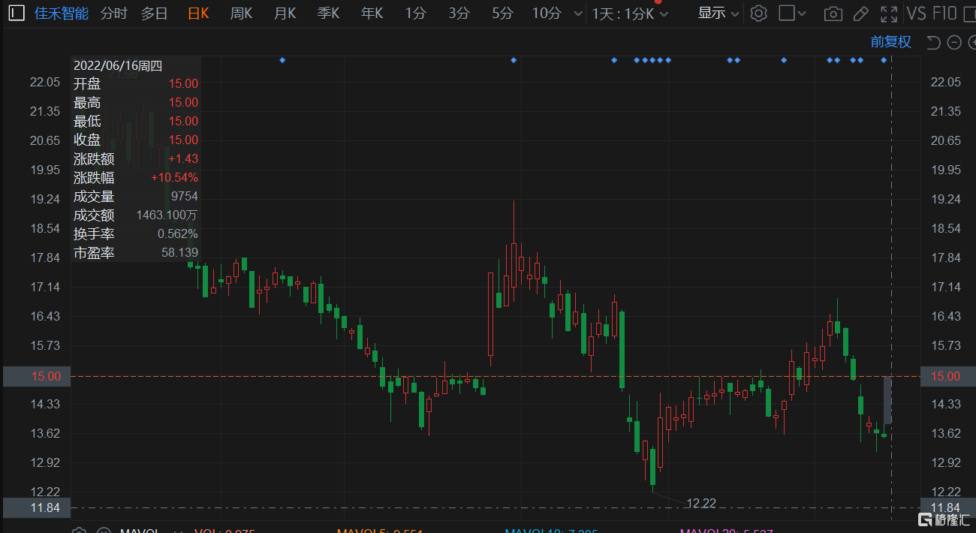
Task: Select the 日K daily candlestick tab
Action: (198, 13)
